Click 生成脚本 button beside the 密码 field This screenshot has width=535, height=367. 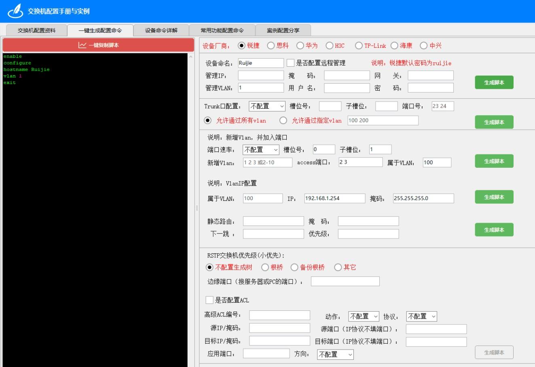pyautogui.click(x=494, y=82)
